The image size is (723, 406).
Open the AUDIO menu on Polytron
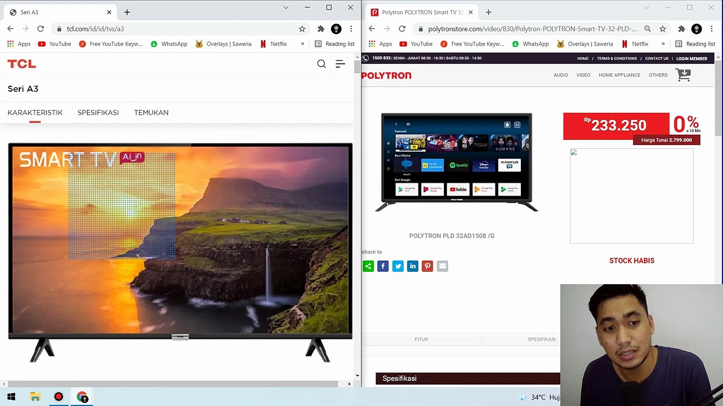(561, 75)
